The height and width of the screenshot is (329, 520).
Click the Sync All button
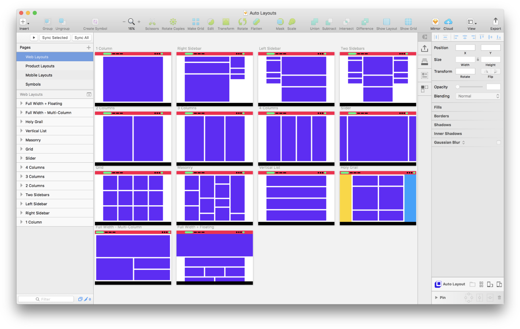[x=81, y=38]
